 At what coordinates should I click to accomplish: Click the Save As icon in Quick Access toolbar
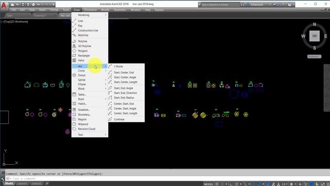tap(28, 5)
